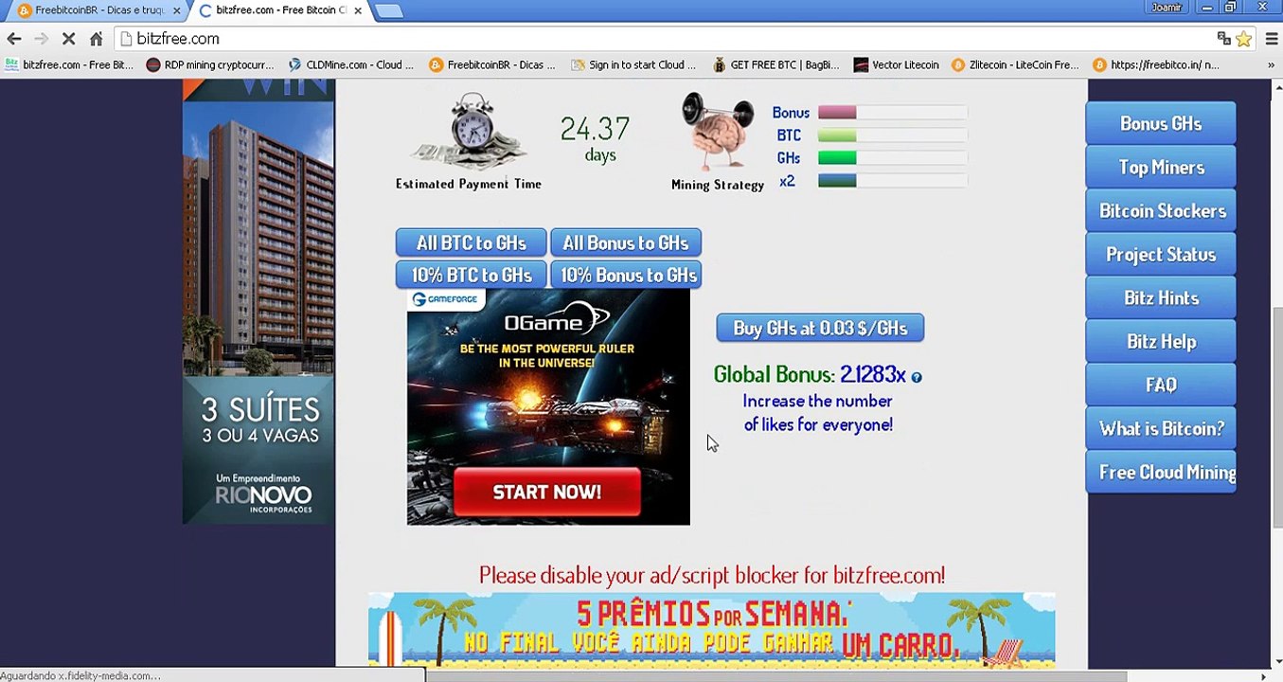Open Top Miners from the sidebar
Screen dimensions: 1283x682
1161,168
